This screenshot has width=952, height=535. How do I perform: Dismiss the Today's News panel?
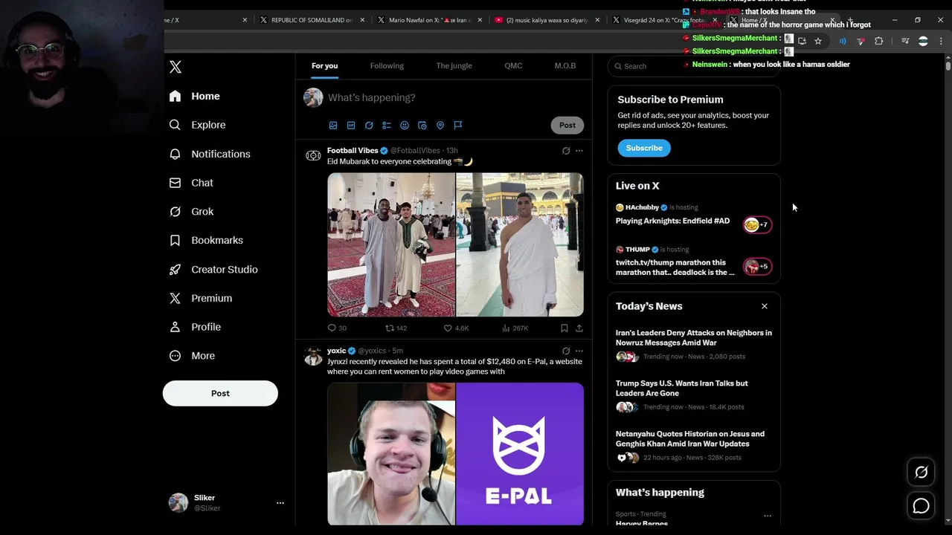(764, 306)
